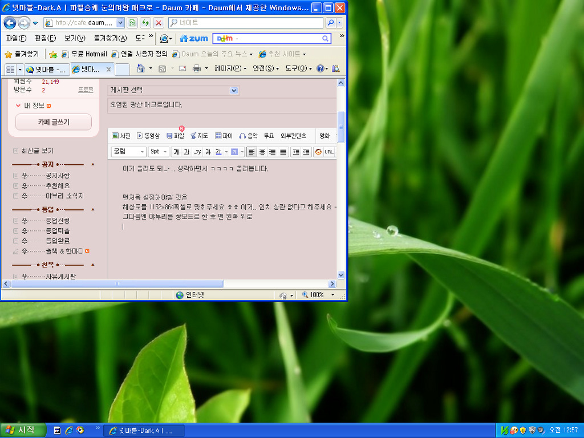Open the 즐겨찾기(A) menu in the menu bar

point(110,38)
